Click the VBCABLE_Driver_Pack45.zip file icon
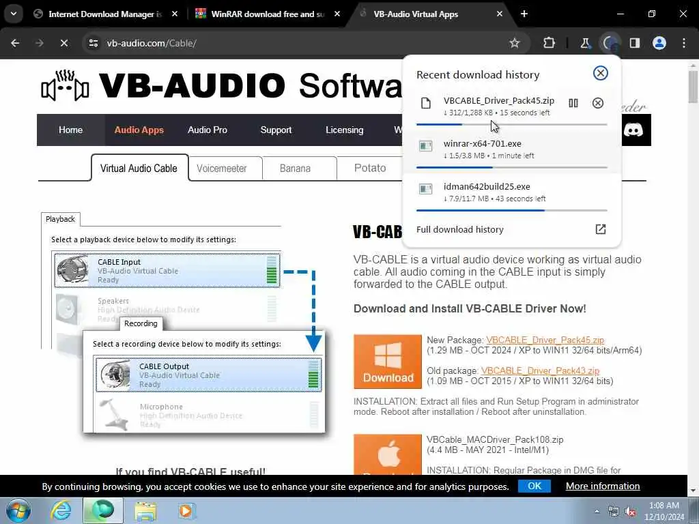 (x=426, y=104)
